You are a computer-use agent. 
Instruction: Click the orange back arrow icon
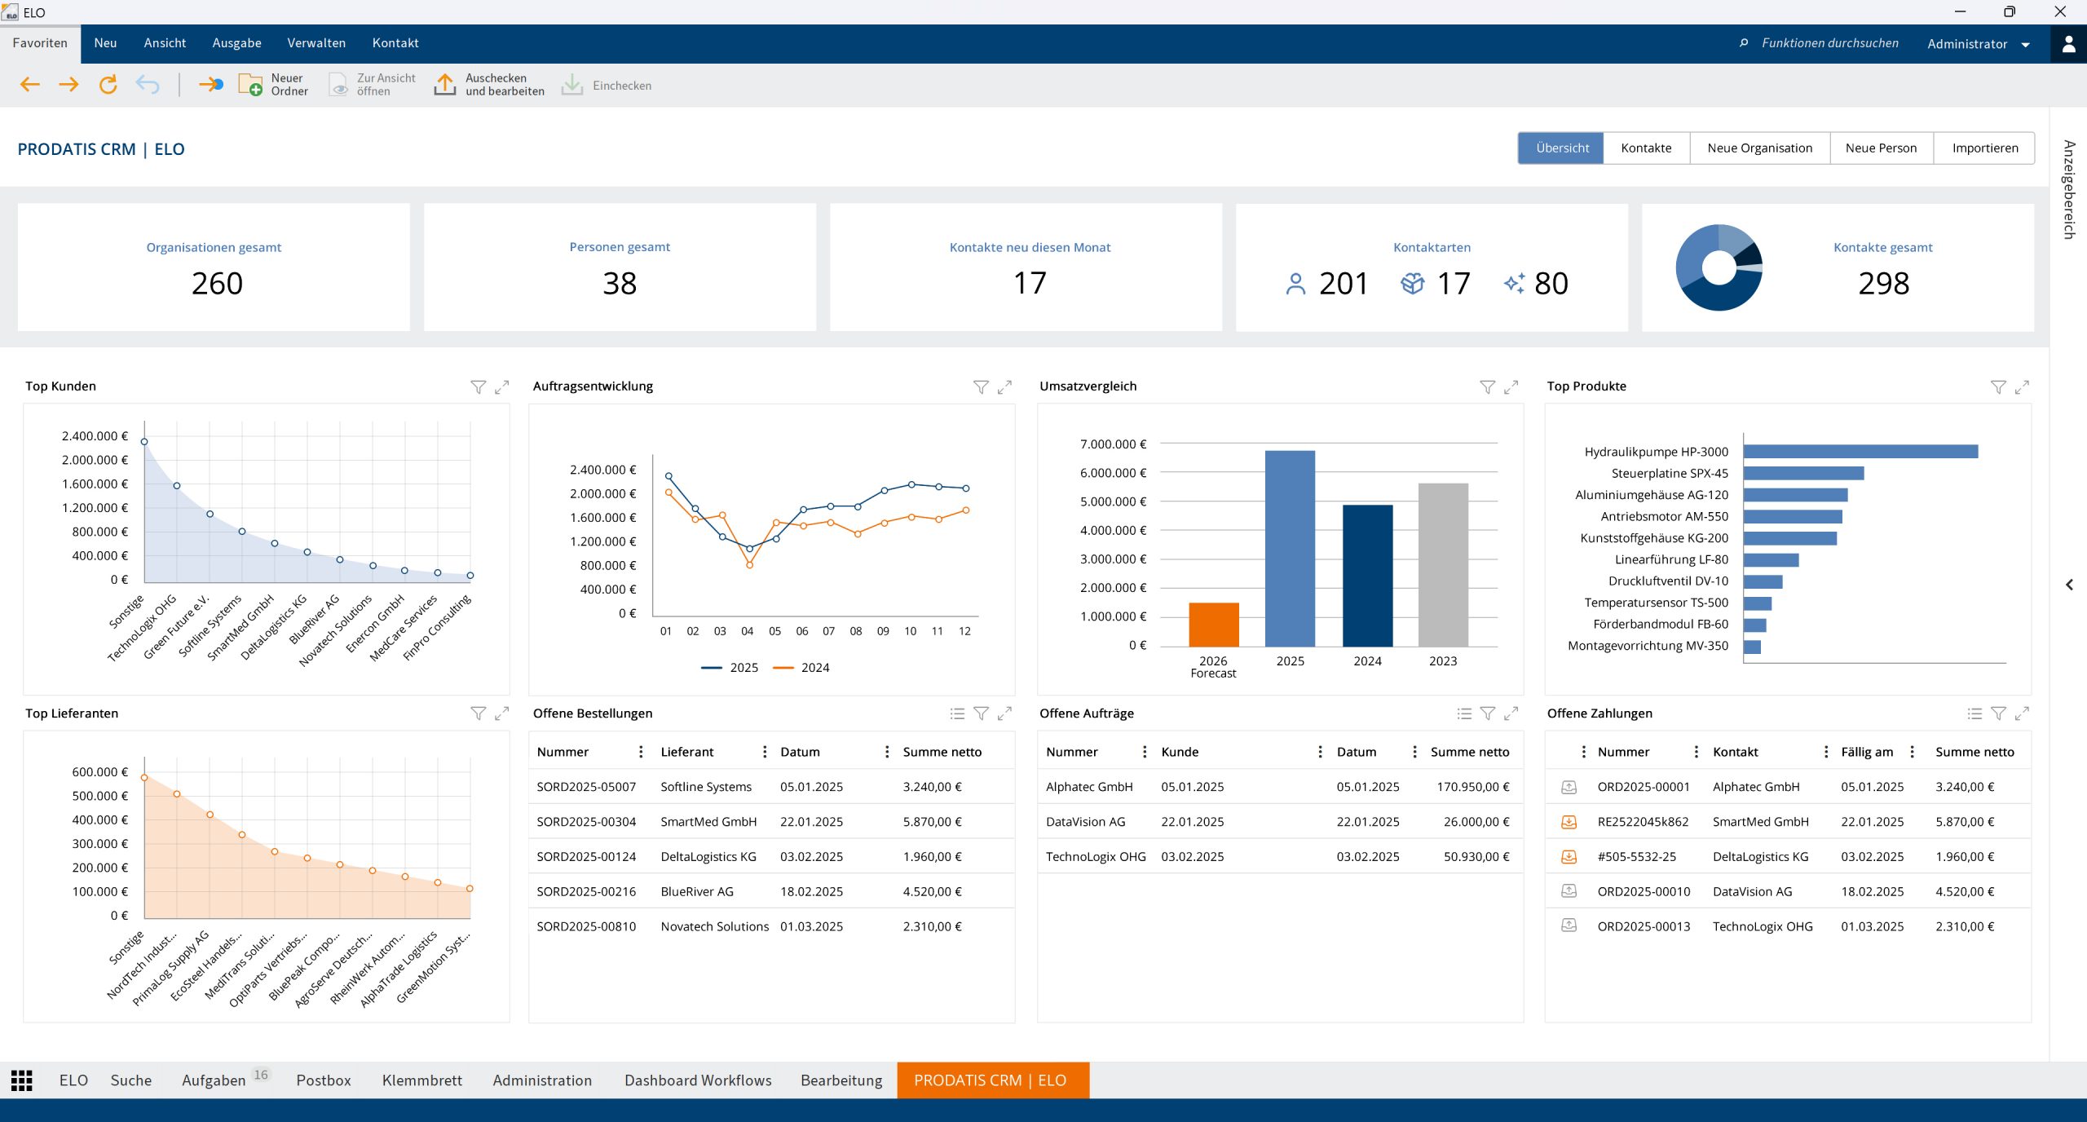tap(30, 85)
